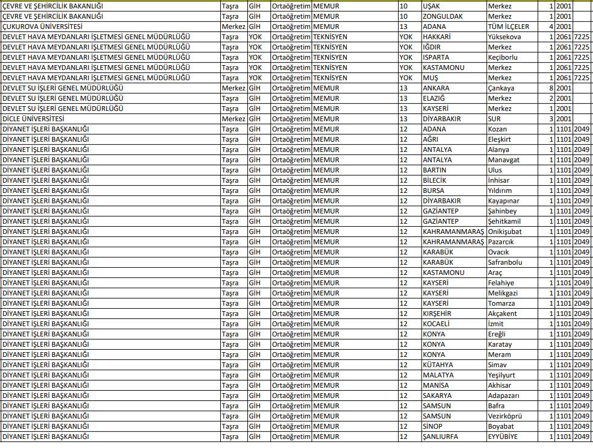Click the quota value 4 in ÇUKUROVA row
This screenshot has height=448, width=593.
point(546,27)
